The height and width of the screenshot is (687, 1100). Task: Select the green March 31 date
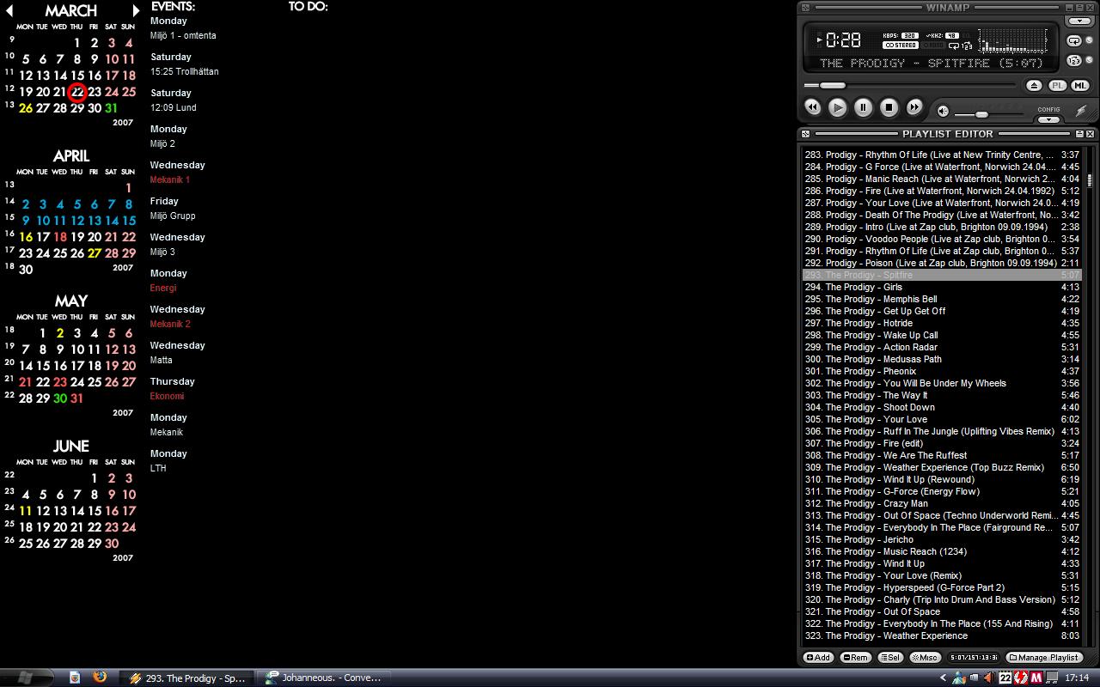tap(111, 108)
